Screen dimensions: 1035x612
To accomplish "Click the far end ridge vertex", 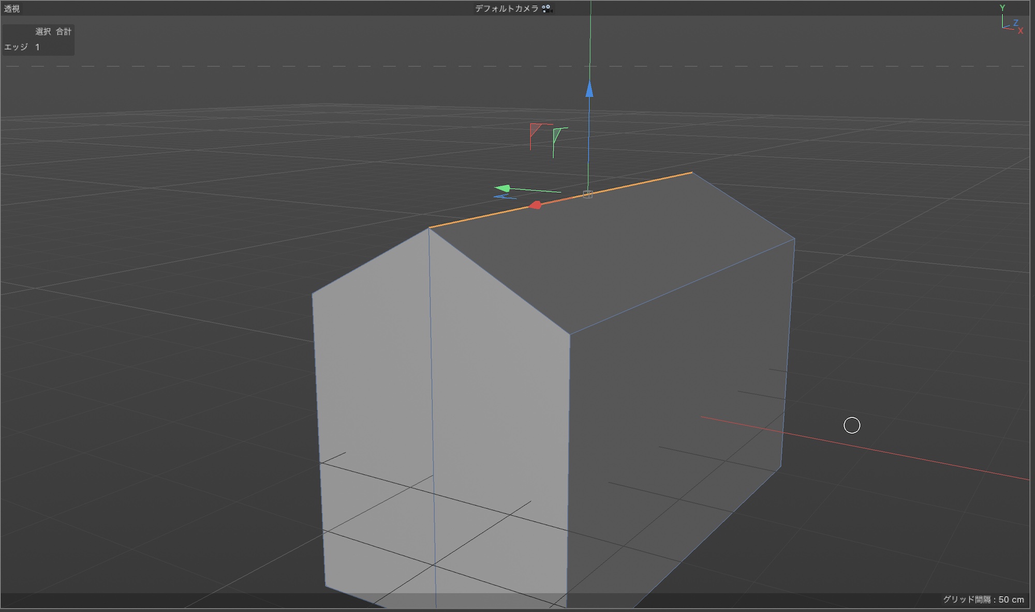I will click(692, 173).
